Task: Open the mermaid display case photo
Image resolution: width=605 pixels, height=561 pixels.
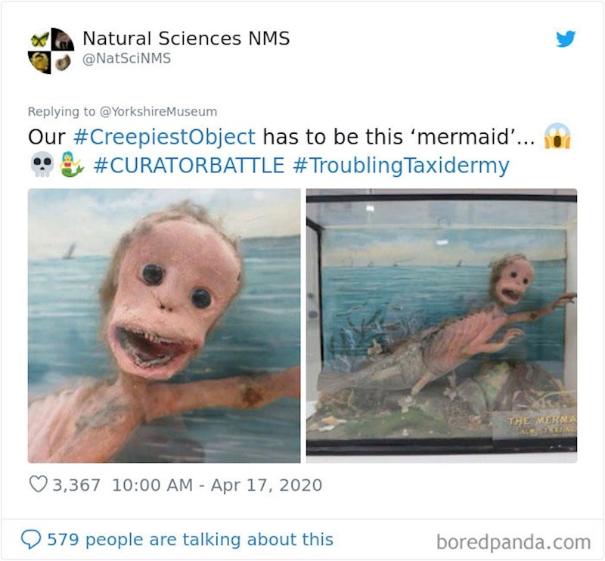Action: coord(441,325)
